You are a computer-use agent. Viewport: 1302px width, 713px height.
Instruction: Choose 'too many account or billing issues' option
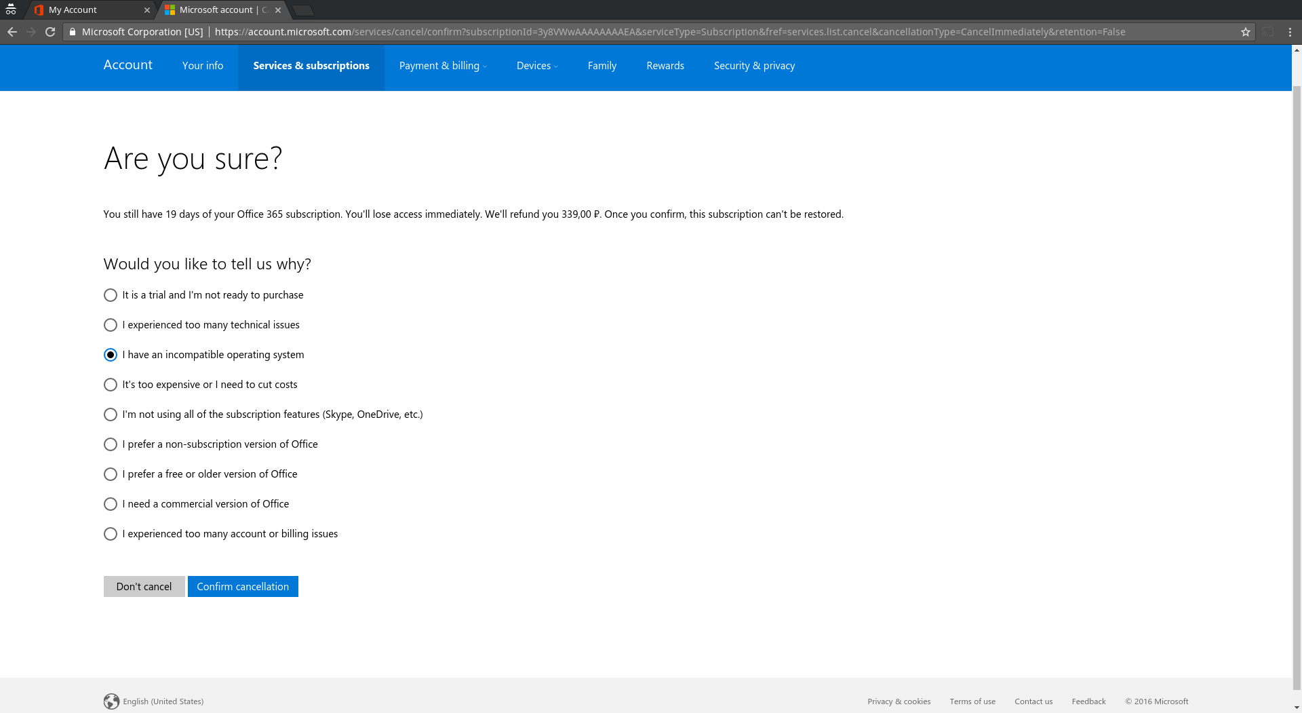tap(110, 534)
